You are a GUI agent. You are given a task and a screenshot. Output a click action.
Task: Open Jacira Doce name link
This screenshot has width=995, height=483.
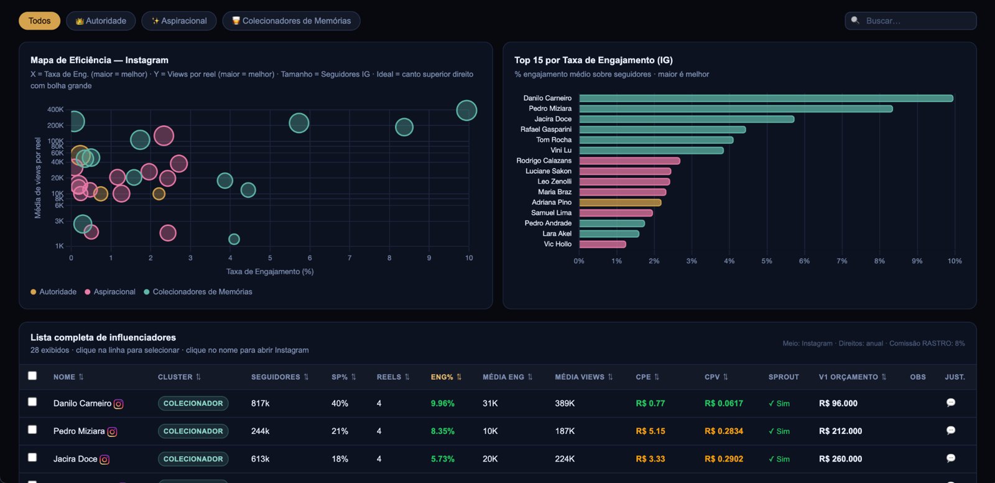coord(75,459)
